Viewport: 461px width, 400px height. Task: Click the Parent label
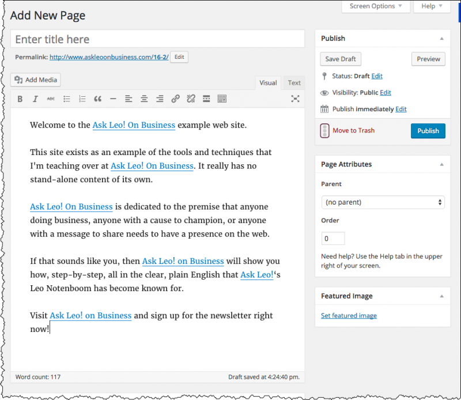tap(331, 184)
